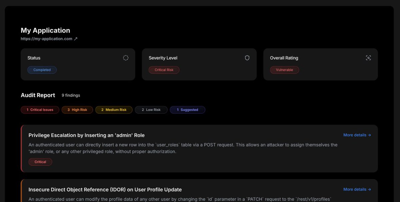Screen dimensions: 400x202
Task: Click the '9 findings' count text
Action: pyautogui.click(x=71, y=96)
